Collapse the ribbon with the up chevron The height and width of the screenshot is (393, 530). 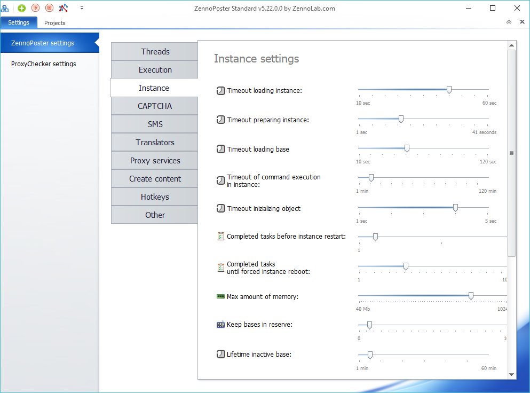(509, 22)
